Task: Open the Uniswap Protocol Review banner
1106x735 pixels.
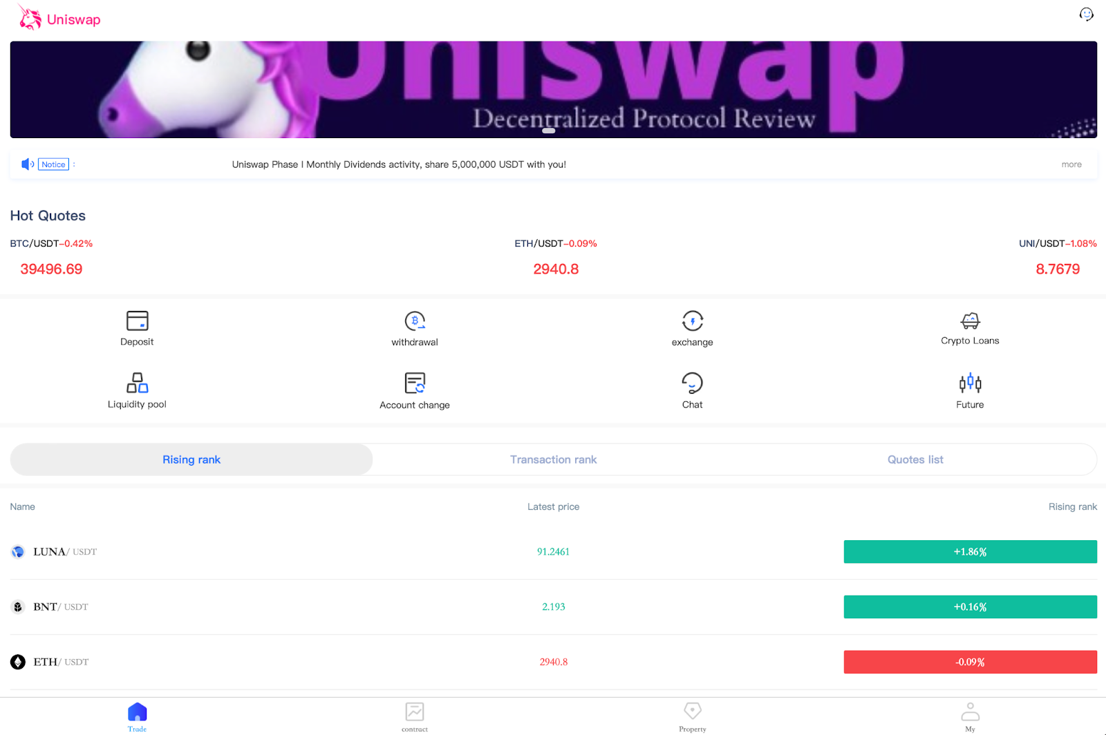Action: point(553,89)
